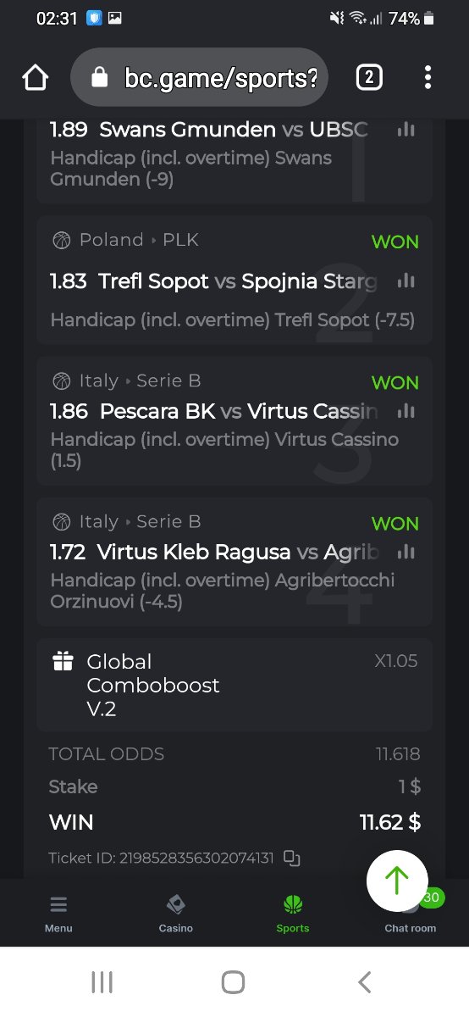Tap the Android recent apps button
The width and height of the screenshot is (469, 1017).
pos(102,982)
